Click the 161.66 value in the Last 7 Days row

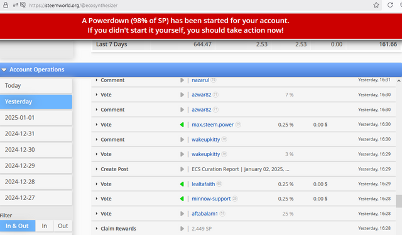click(x=388, y=44)
